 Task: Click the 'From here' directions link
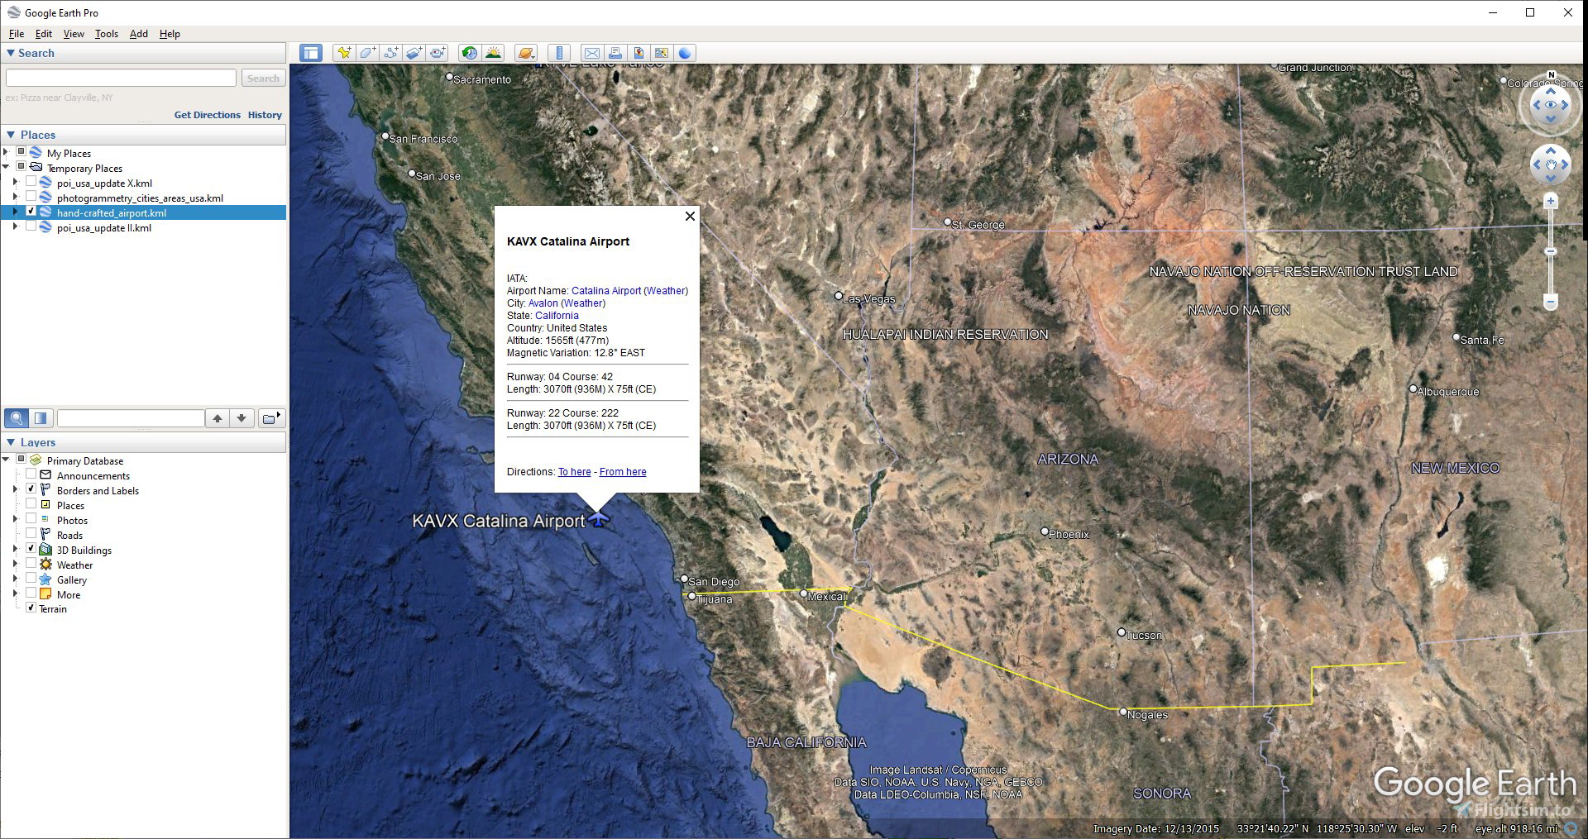coord(623,472)
